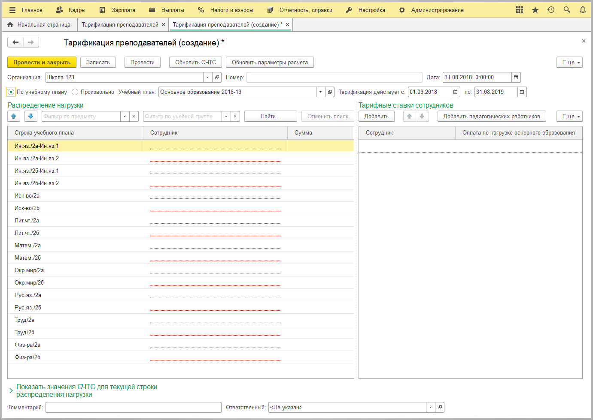The image size is (593, 420).
Task: Open global search magnifier icon
Action: coord(567,10)
